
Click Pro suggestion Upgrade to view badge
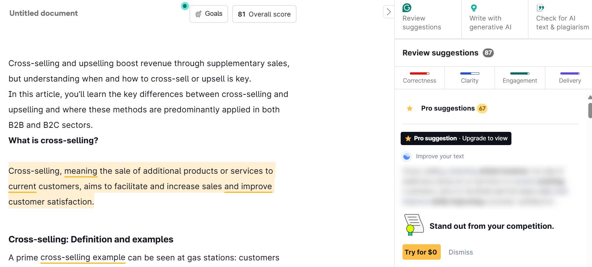point(456,138)
